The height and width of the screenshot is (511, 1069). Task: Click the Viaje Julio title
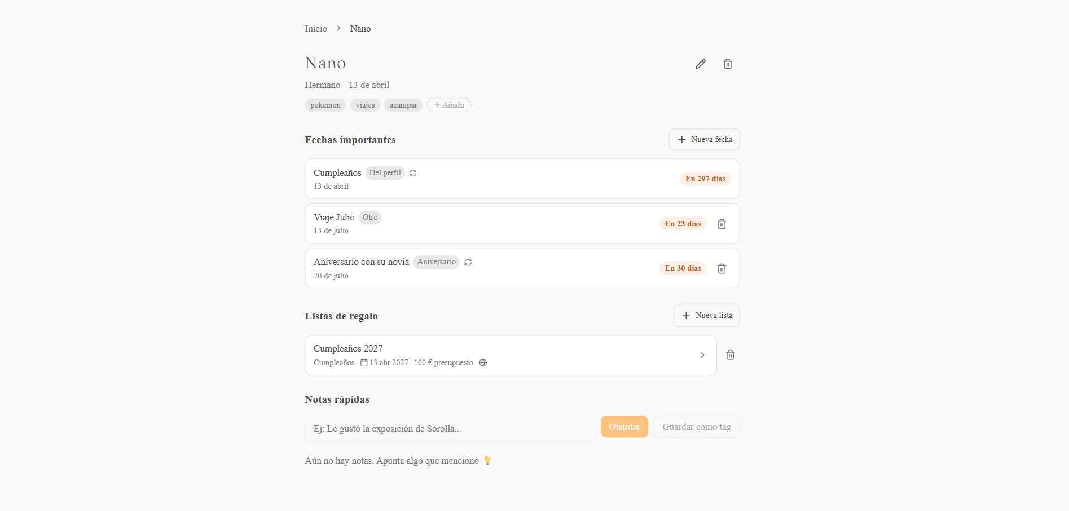click(334, 217)
